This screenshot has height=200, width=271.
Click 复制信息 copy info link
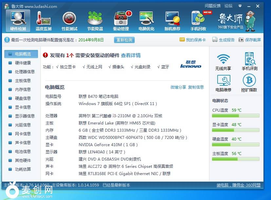pyautogui.click(x=196, y=87)
